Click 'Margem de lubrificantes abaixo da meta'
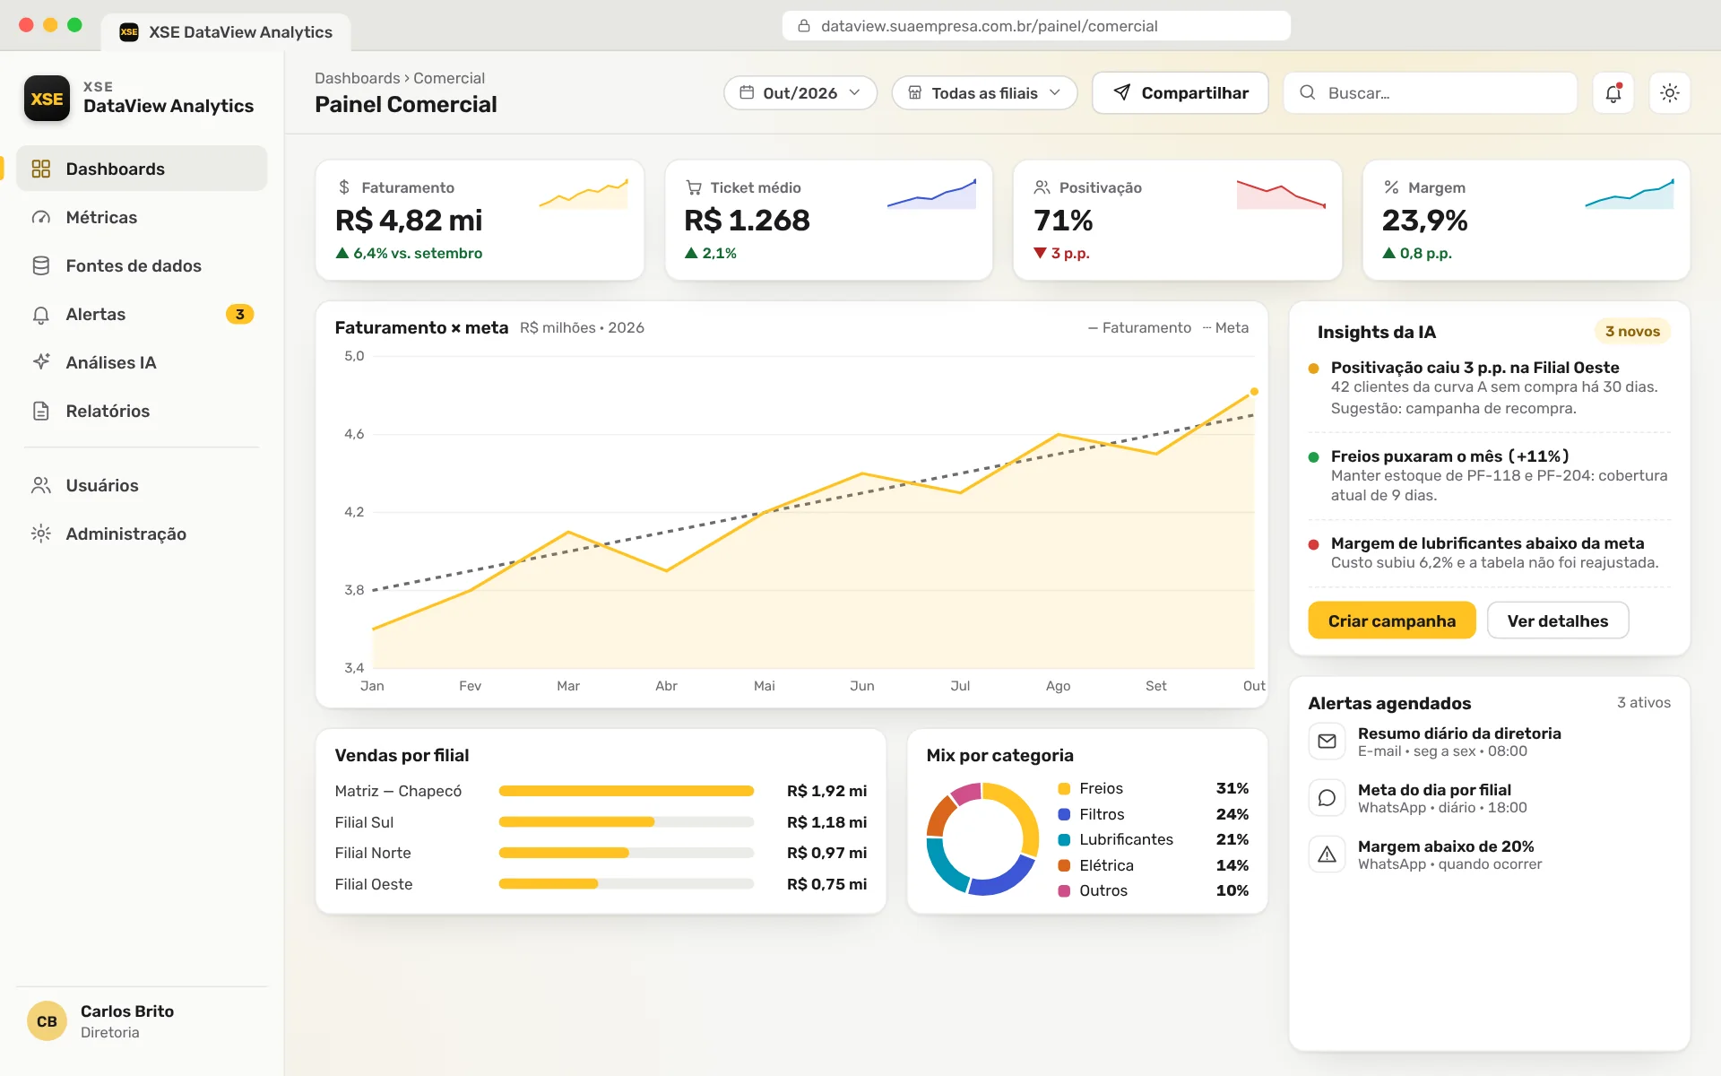Viewport: 1721px width, 1076px height. (x=1487, y=542)
